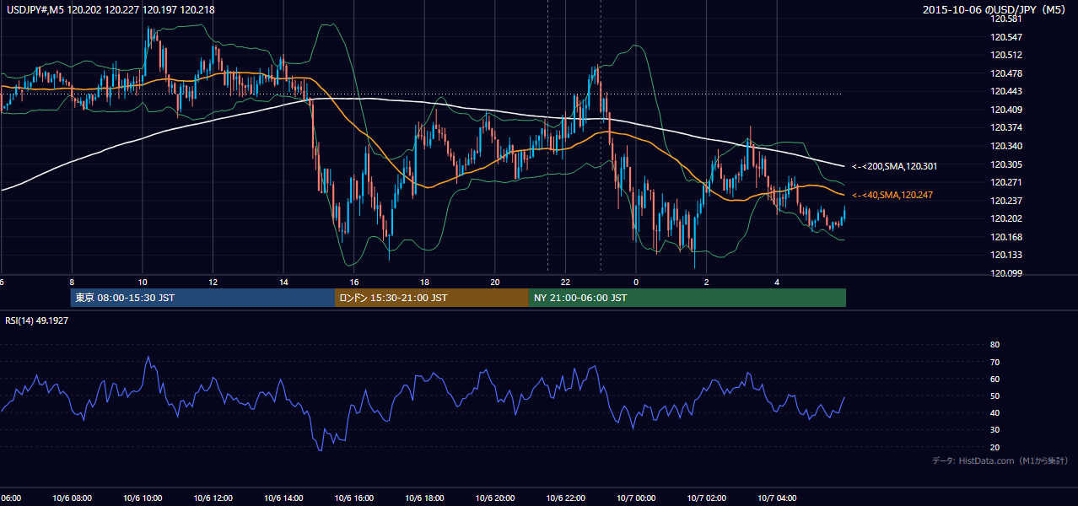Click the London 15:30-21:00 JST session bar
The height and width of the screenshot is (506, 1078).
(x=432, y=298)
